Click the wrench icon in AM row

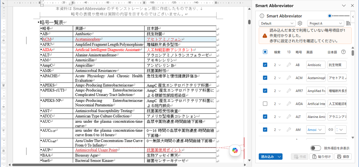click(x=289, y=130)
